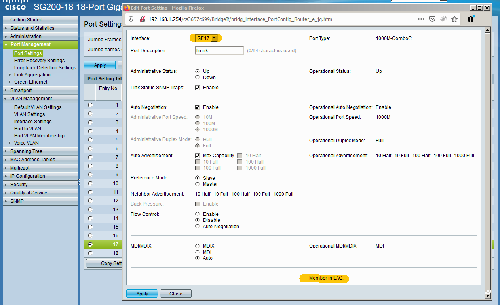Image resolution: width=500 pixels, height=305 pixels.
Task: Select Master preference mode
Action: point(197,184)
